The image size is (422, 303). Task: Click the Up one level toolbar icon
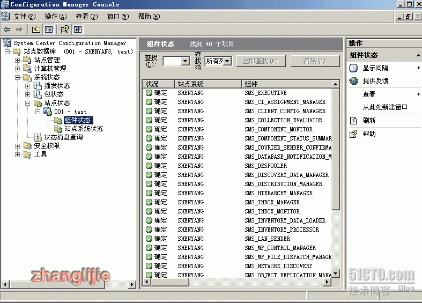pyautogui.click(x=36, y=29)
